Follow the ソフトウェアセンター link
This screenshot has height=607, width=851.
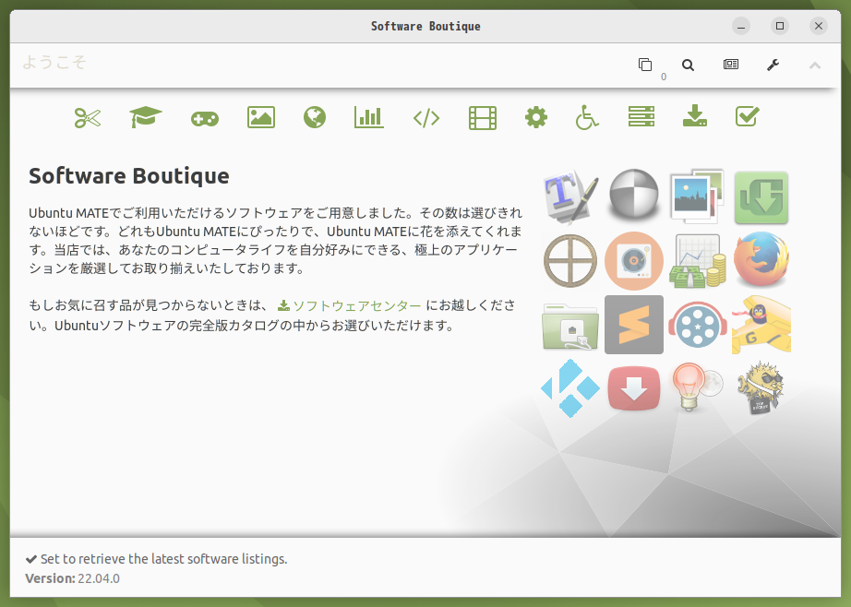click(x=350, y=306)
